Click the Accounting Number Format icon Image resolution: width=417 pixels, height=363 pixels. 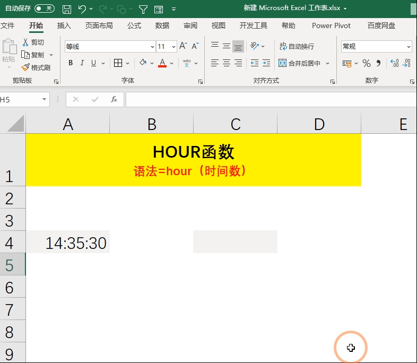[x=347, y=63]
